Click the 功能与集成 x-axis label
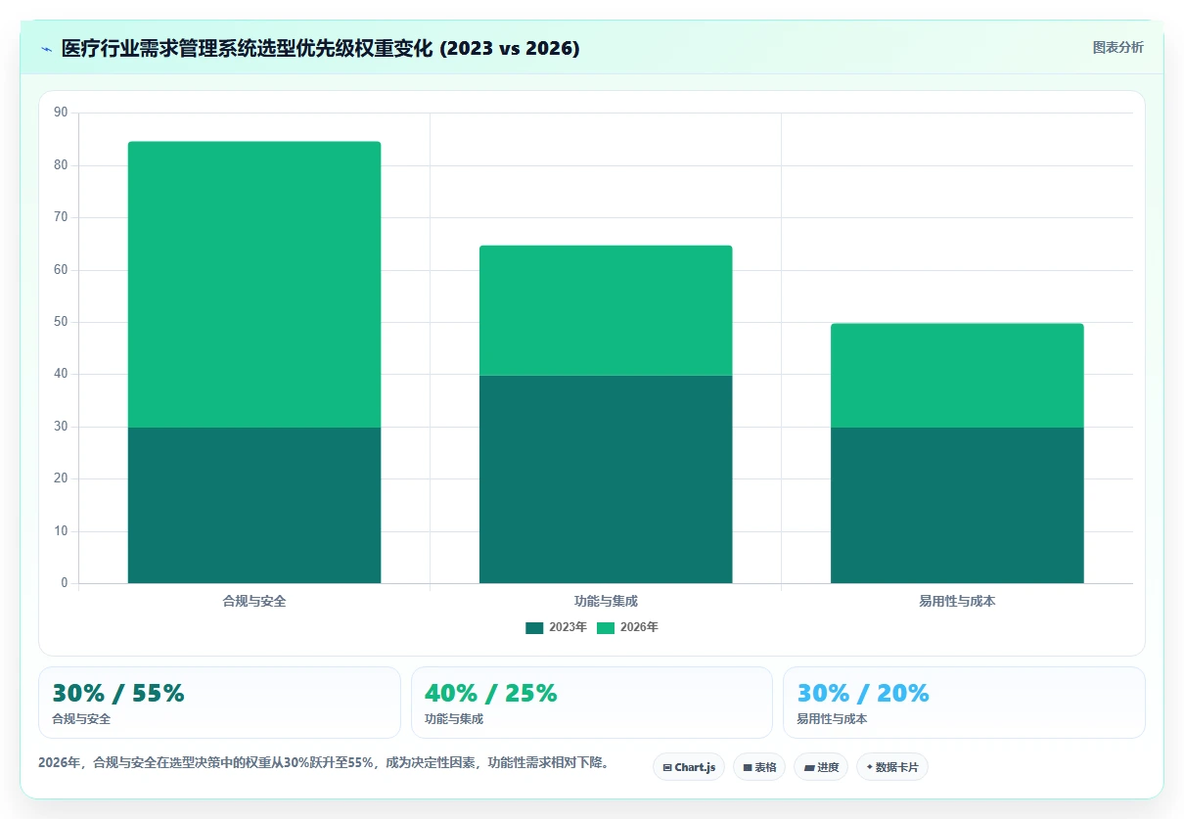The height and width of the screenshot is (819, 1184). click(x=606, y=602)
